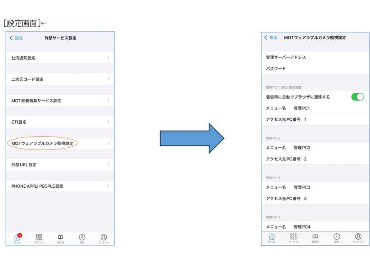Click the 管理サーバーアドレス field
The image size is (370, 265).
pyautogui.click(x=286, y=57)
